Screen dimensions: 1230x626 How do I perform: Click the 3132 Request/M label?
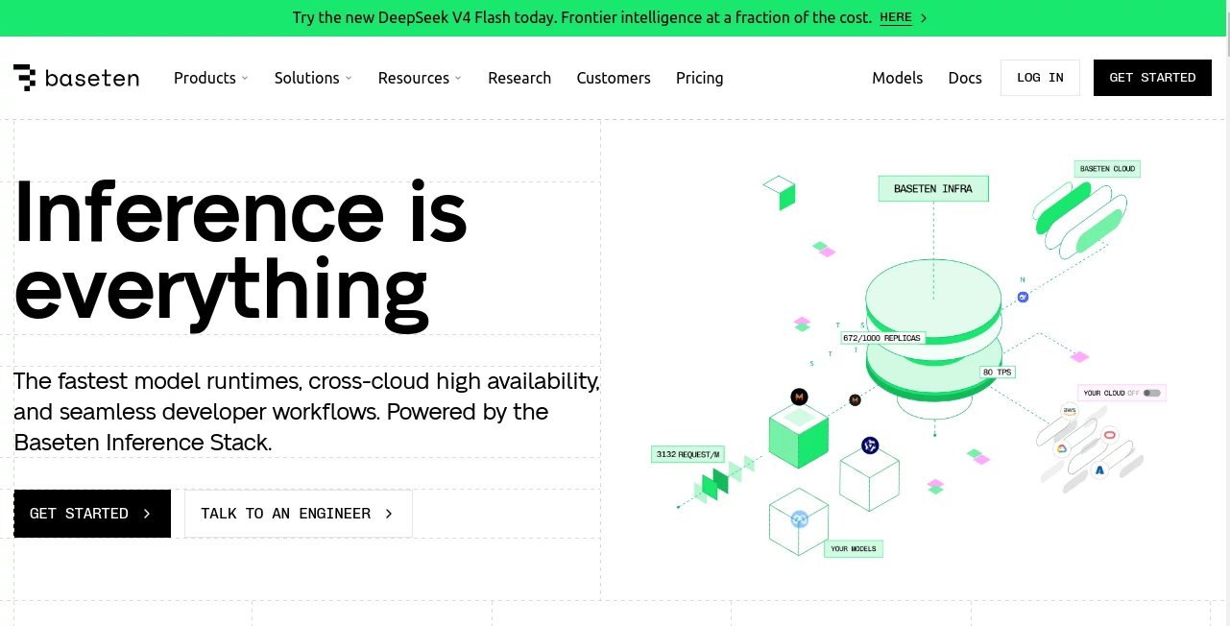pyautogui.click(x=688, y=454)
